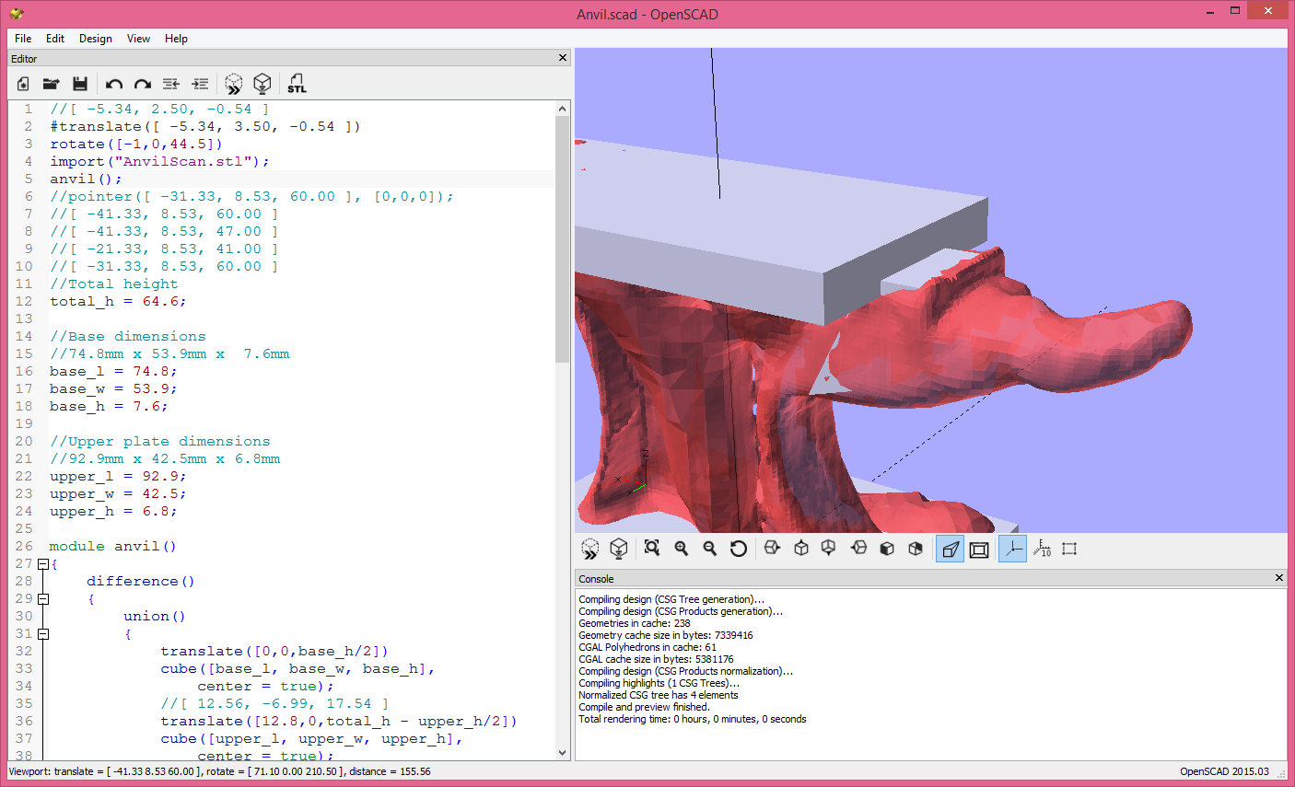Collapse the code fold at line 29
The image size is (1295, 787).
coord(42,599)
